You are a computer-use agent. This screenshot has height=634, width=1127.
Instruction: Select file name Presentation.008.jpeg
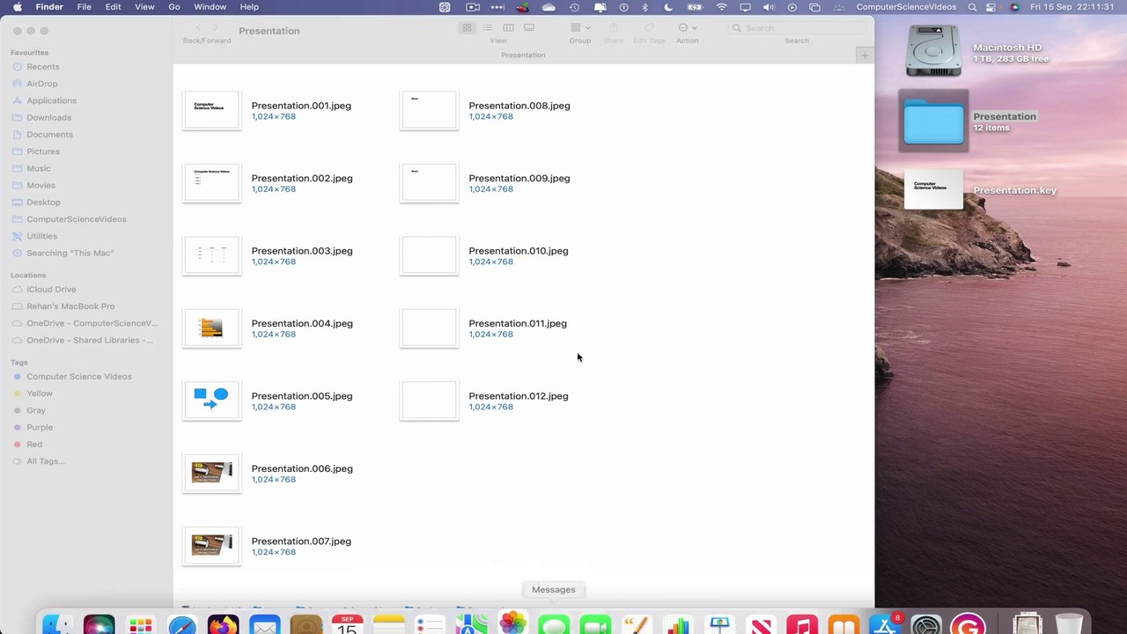pyautogui.click(x=519, y=106)
